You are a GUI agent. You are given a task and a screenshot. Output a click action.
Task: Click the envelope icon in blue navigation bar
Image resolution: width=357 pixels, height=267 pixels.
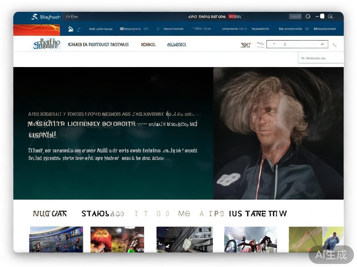(x=122, y=29)
